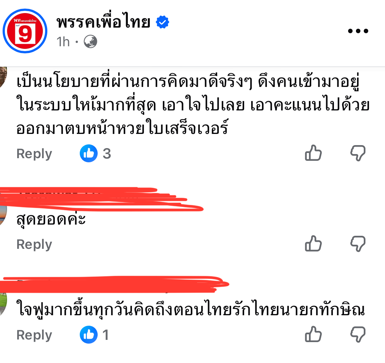Like the สุดยอดค่ะ comment
Screen dimensions: 385x363
pyautogui.click(x=313, y=244)
